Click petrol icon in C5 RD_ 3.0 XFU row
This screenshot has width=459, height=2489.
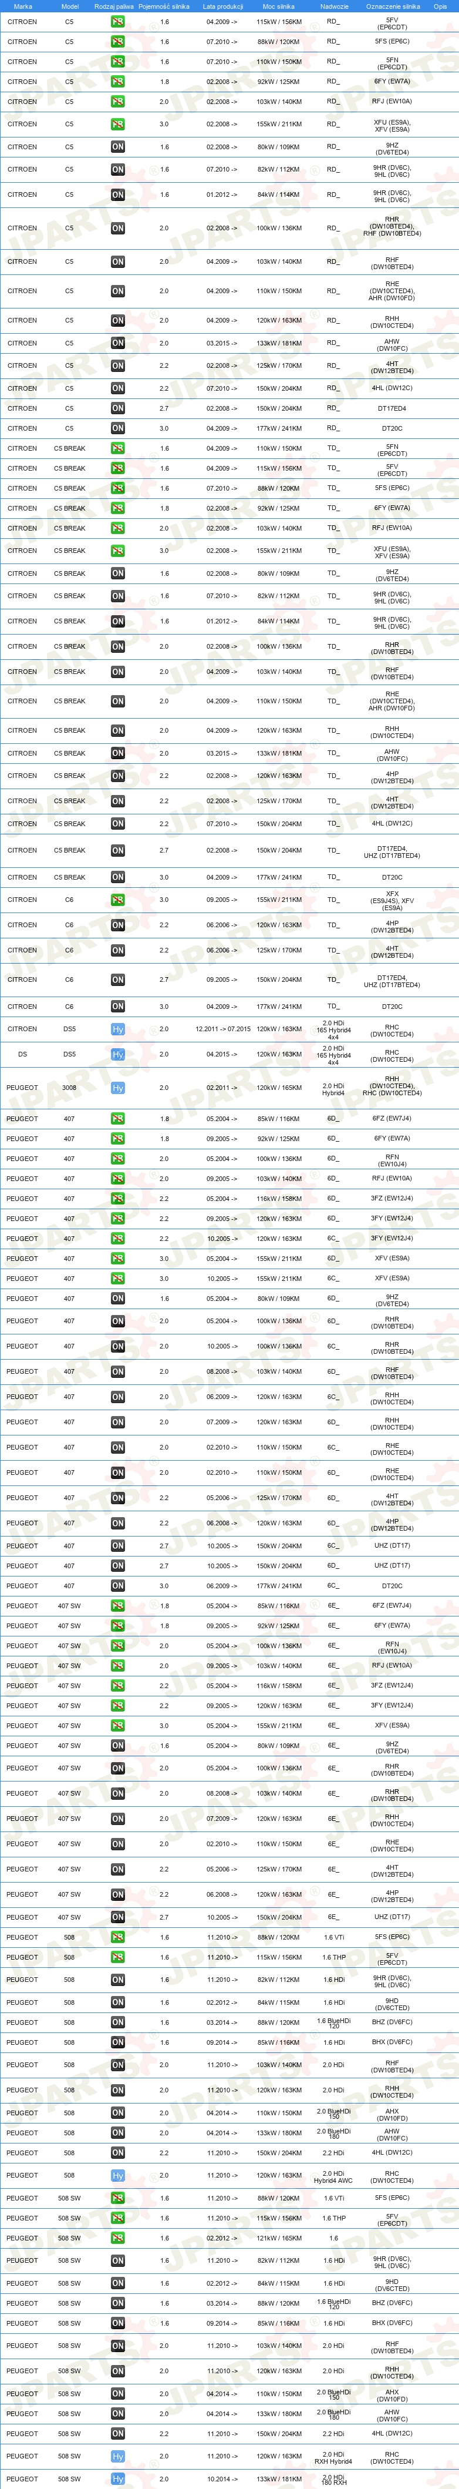coord(117,125)
